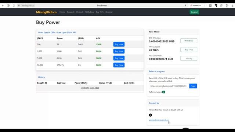The width and height of the screenshot is (235, 132).
Task: Click the translate page button
Action: [x=195, y=5]
